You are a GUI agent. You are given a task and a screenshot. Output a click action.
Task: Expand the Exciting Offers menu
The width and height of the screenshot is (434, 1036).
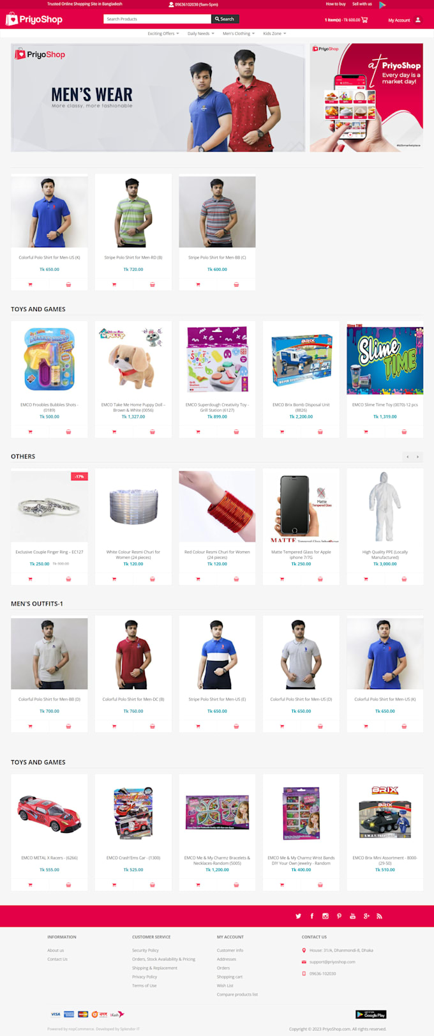pyautogui.click(x=163, y=33)
